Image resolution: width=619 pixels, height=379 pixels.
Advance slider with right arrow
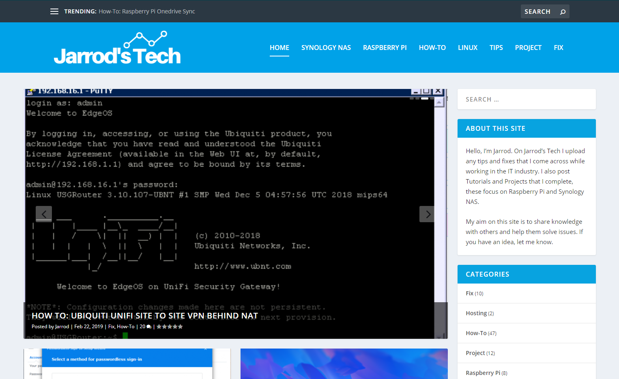click(427, 214)
